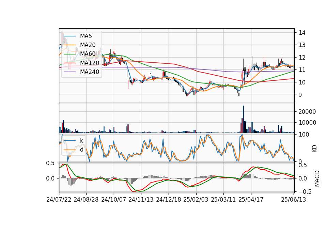Click the volume axis value 10000
Viewport: 327px width, 235px height.
[307, 123]
